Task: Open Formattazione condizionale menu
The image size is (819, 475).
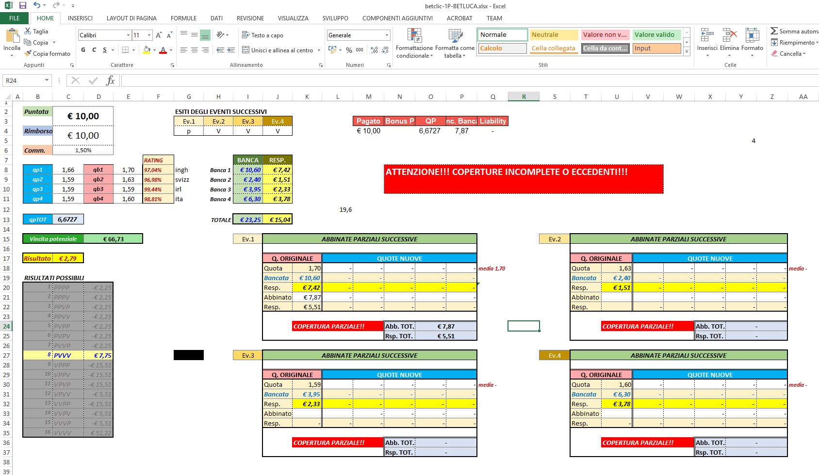Action: [x=414, y=43]
